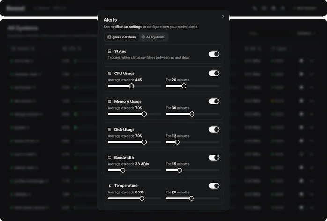This screenshot has height=221, width=327.
Task: Click the Disk Usage drive icon
Action: pyautogui.click(x=110, y=130)
